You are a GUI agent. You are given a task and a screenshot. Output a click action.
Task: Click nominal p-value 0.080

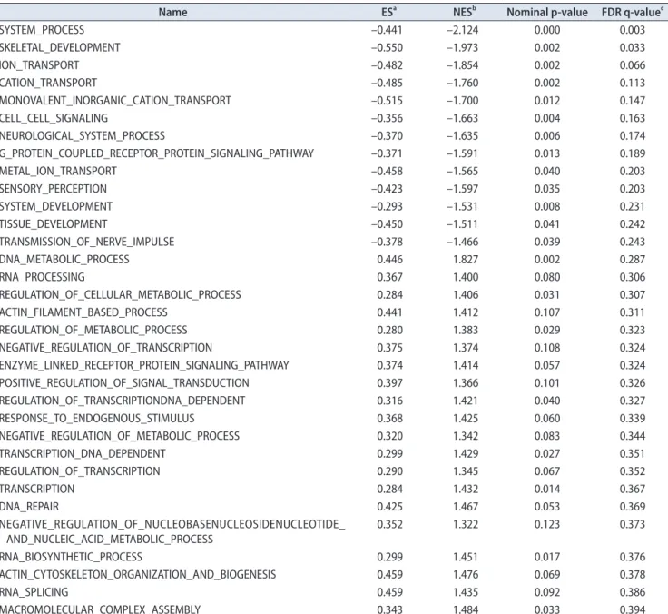547,277
